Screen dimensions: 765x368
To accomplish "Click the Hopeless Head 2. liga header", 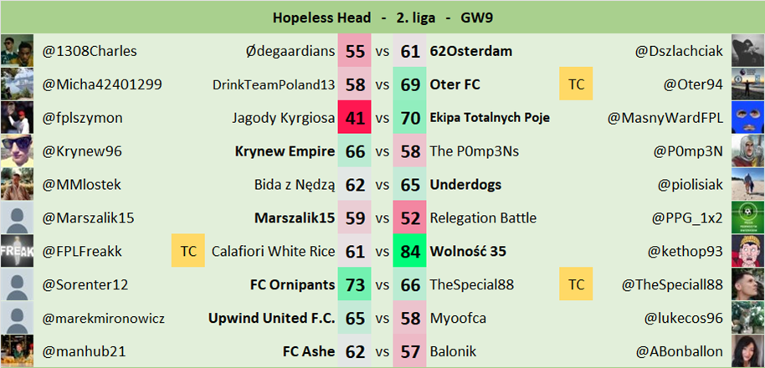I will click(x=382, y=17).
